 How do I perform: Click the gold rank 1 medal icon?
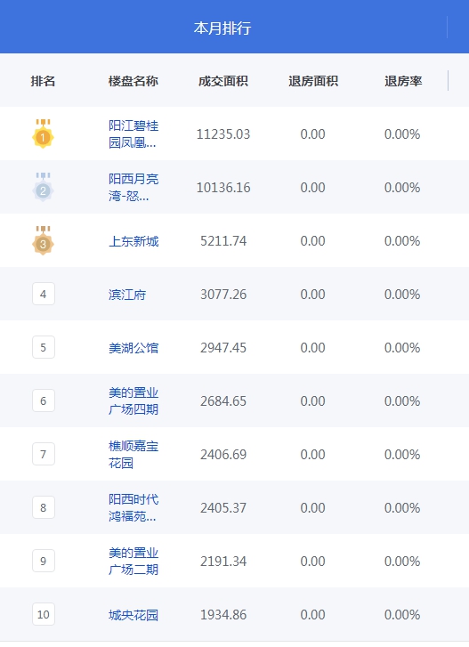coord(43,133)
